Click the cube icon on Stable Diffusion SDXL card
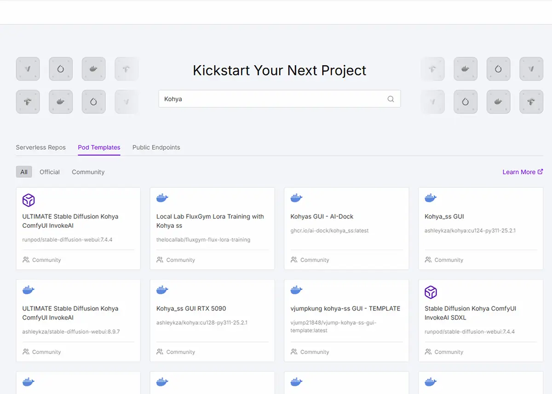Image resolution: width=552 pixels, height=394 pixels. pos(431,292)
